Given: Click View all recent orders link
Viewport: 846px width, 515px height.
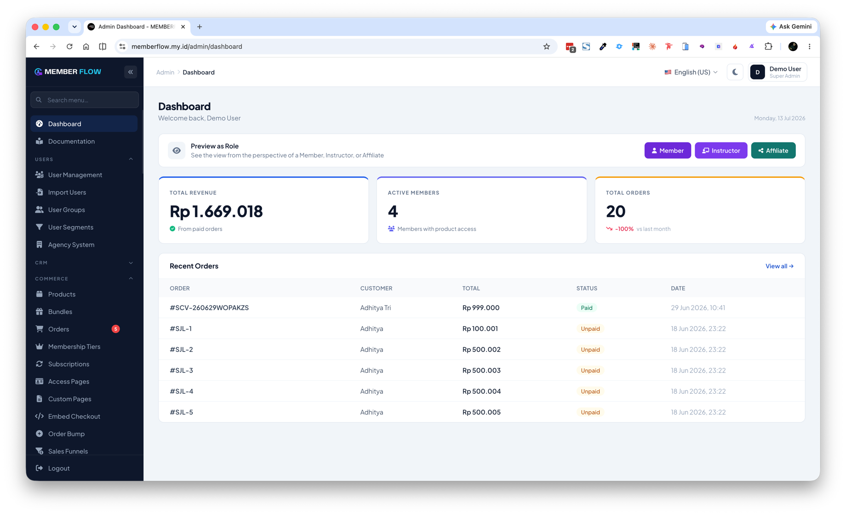Looking at the screenshot, I should [779, 266].
